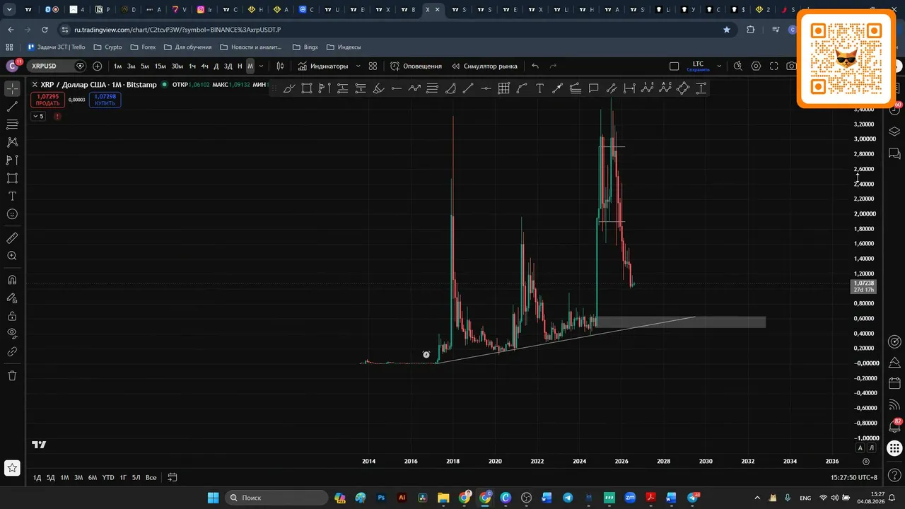Viewport: 905px width, 509px height.
Task: Toggle lock all drawings
Action: [x=12, y=316]
